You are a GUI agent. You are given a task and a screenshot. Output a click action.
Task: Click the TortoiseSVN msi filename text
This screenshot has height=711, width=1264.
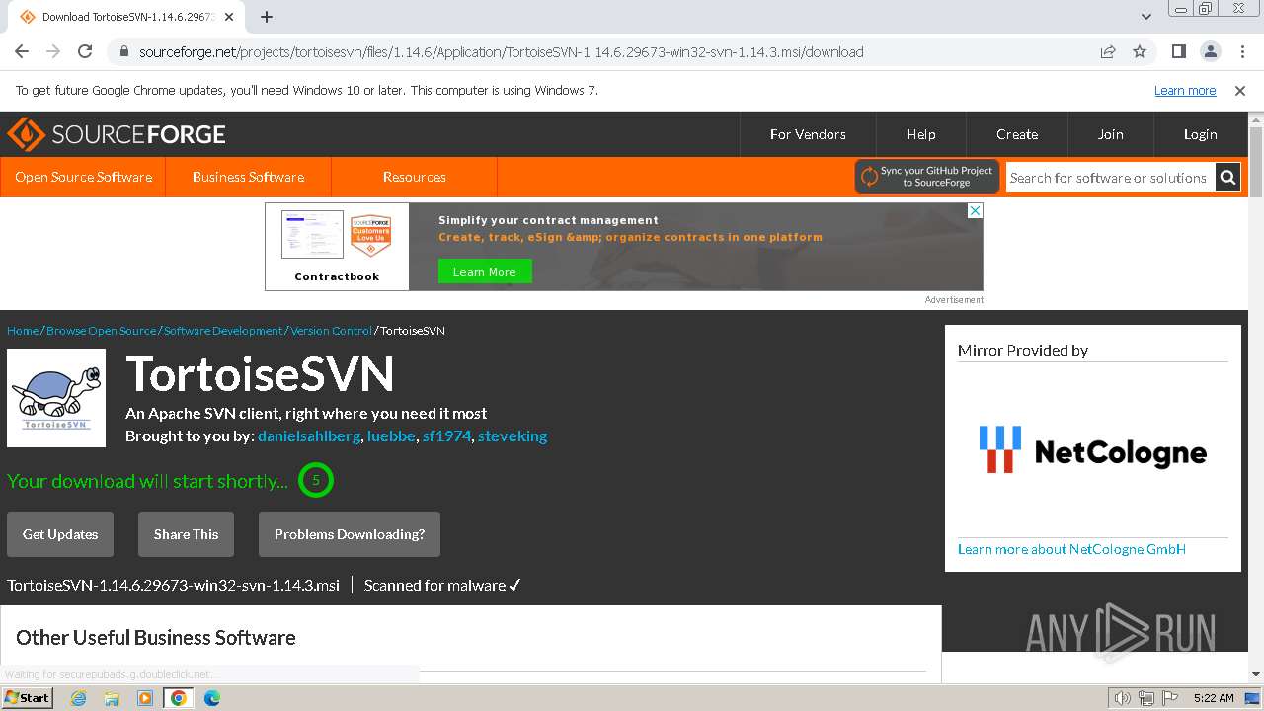[174, 585]
